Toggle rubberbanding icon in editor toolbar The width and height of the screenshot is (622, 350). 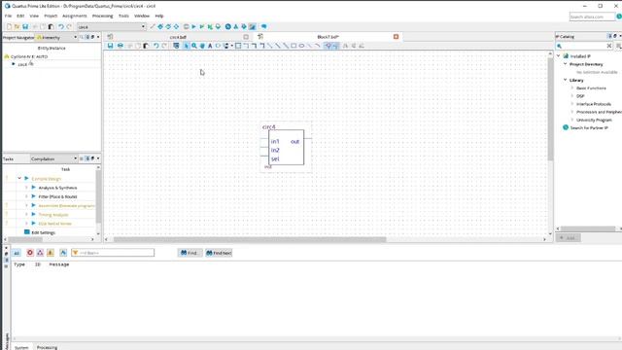[328, 46]
